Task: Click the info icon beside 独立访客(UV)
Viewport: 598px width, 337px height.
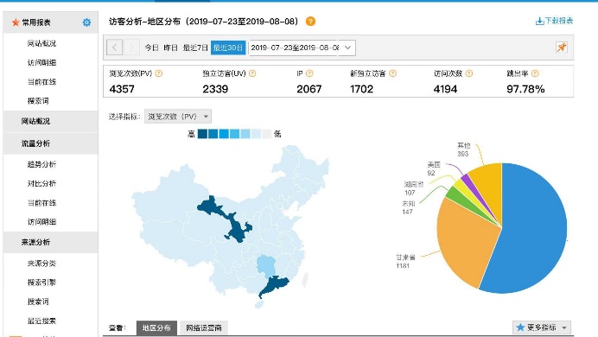Action: coord(252,73)
